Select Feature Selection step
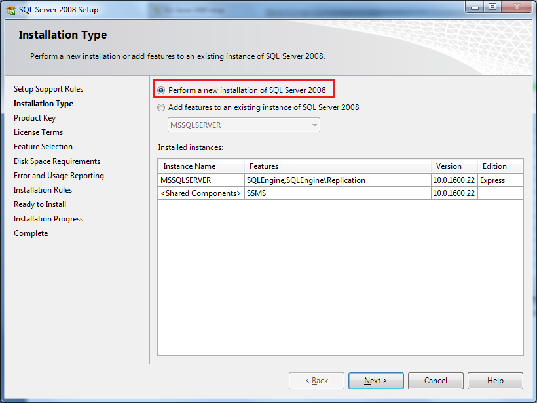Screen dimensions: 537x403 (43, 147)
